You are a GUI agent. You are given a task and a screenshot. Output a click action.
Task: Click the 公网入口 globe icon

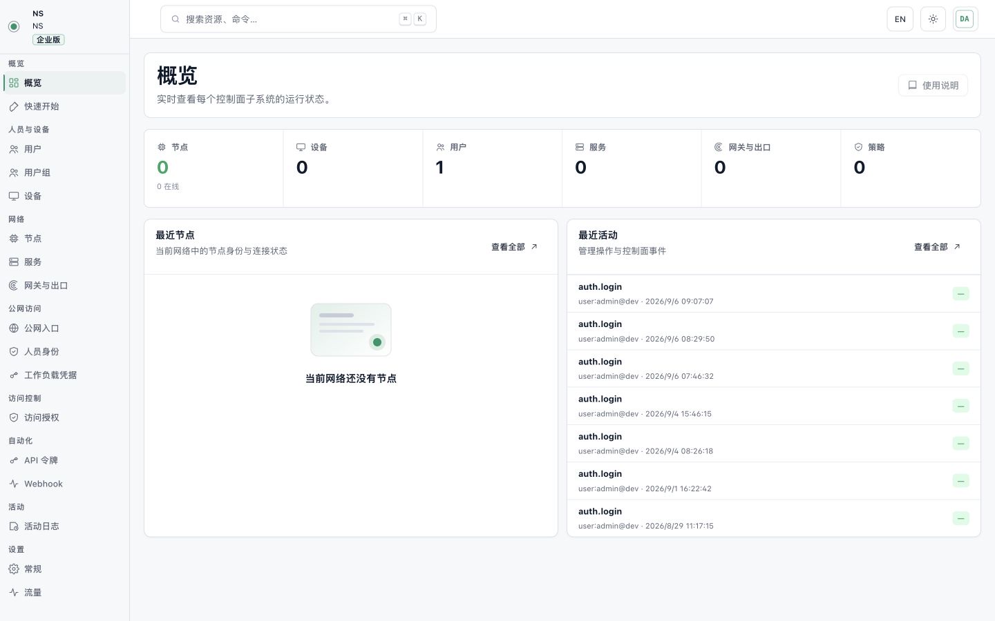coord(14,328)
